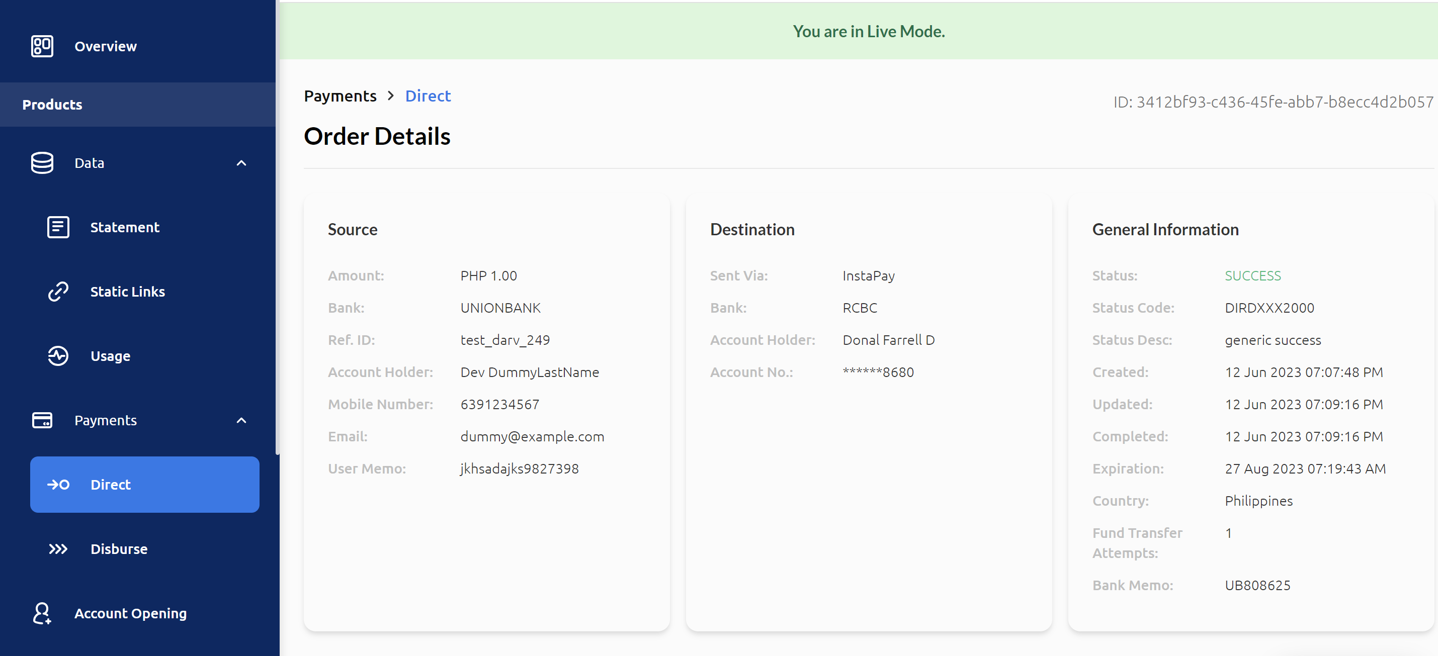Click the Payments card icon
The image size is (1438, 656).
click(42, 420)
